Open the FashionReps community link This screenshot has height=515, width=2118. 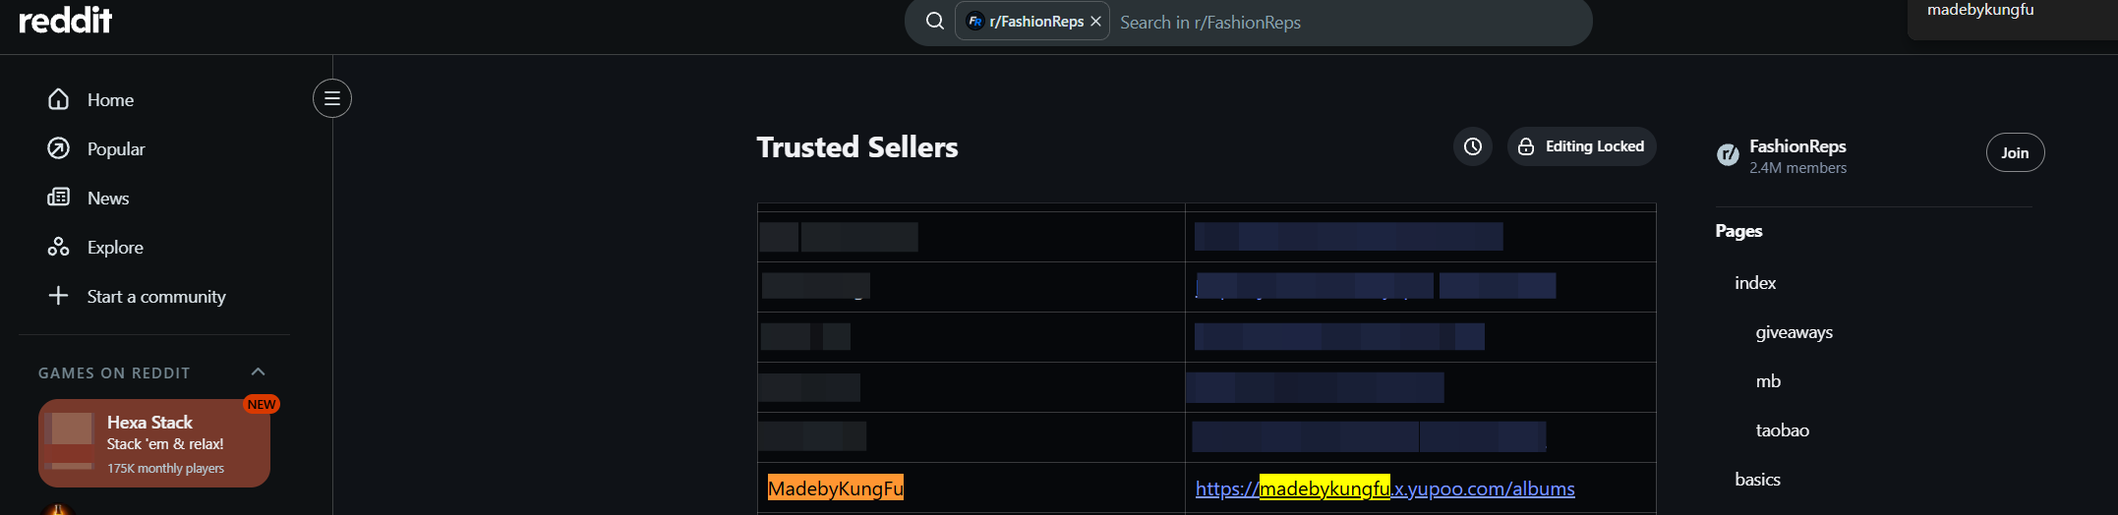pyautogui.click(x=1796, y=146)
